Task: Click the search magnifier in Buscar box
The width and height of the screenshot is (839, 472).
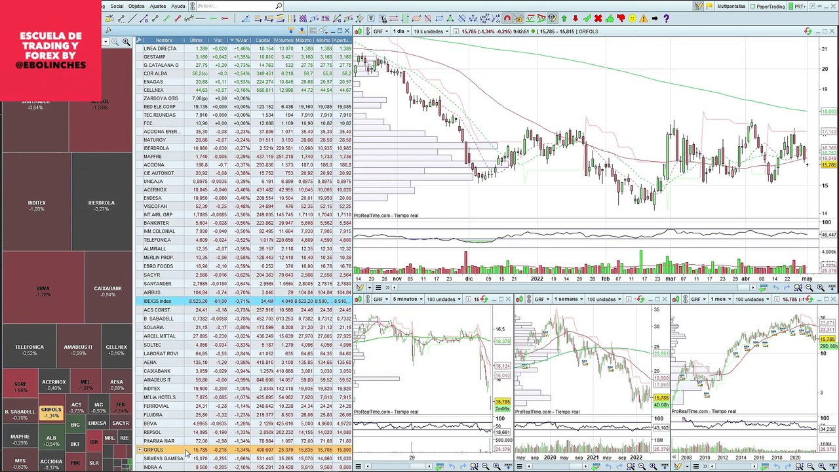Action: [x=279, y=6]
